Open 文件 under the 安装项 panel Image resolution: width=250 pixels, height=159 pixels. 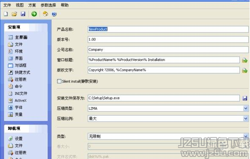click(15, 44)
